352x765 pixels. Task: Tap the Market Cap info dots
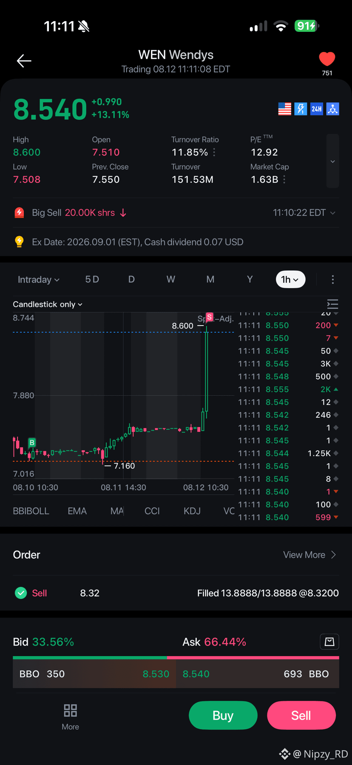pos(284,179)
